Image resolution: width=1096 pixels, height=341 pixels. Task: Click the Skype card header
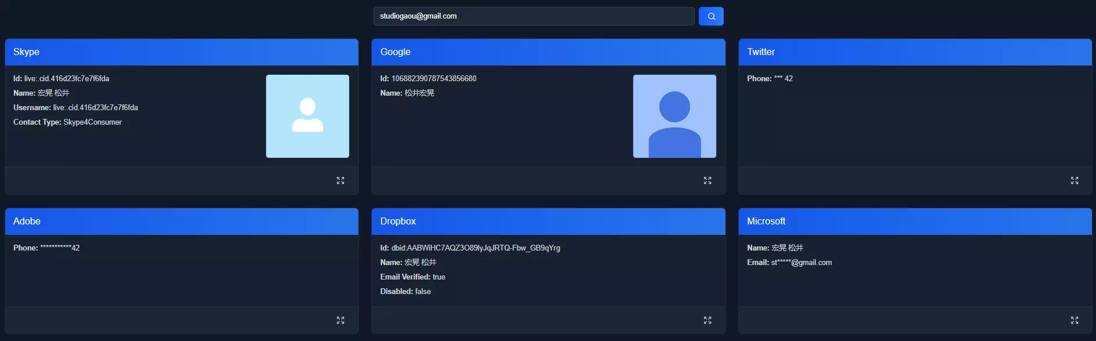tap(182, 52)
